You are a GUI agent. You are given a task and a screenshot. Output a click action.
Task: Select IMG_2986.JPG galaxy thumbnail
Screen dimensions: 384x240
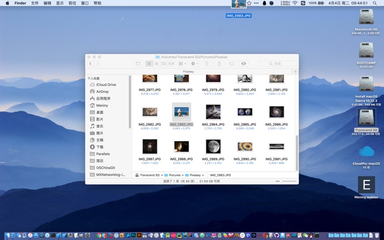(276, 112)
